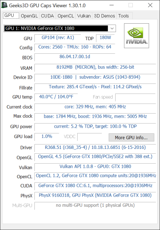Click the Fillrate label

[26, 88]
